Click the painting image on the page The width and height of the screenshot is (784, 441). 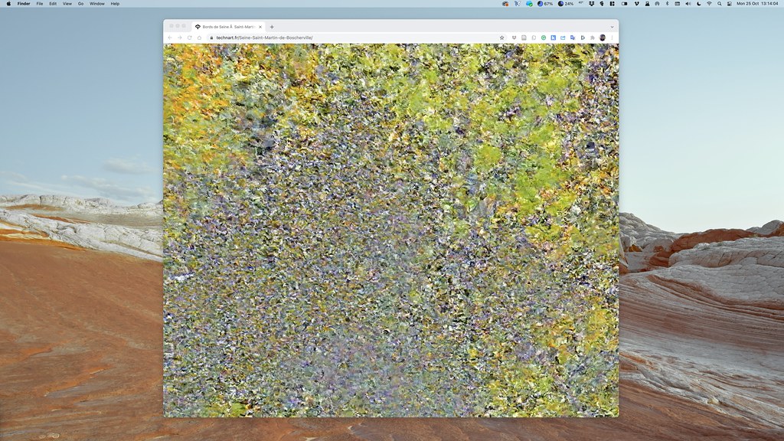point(391,230)
